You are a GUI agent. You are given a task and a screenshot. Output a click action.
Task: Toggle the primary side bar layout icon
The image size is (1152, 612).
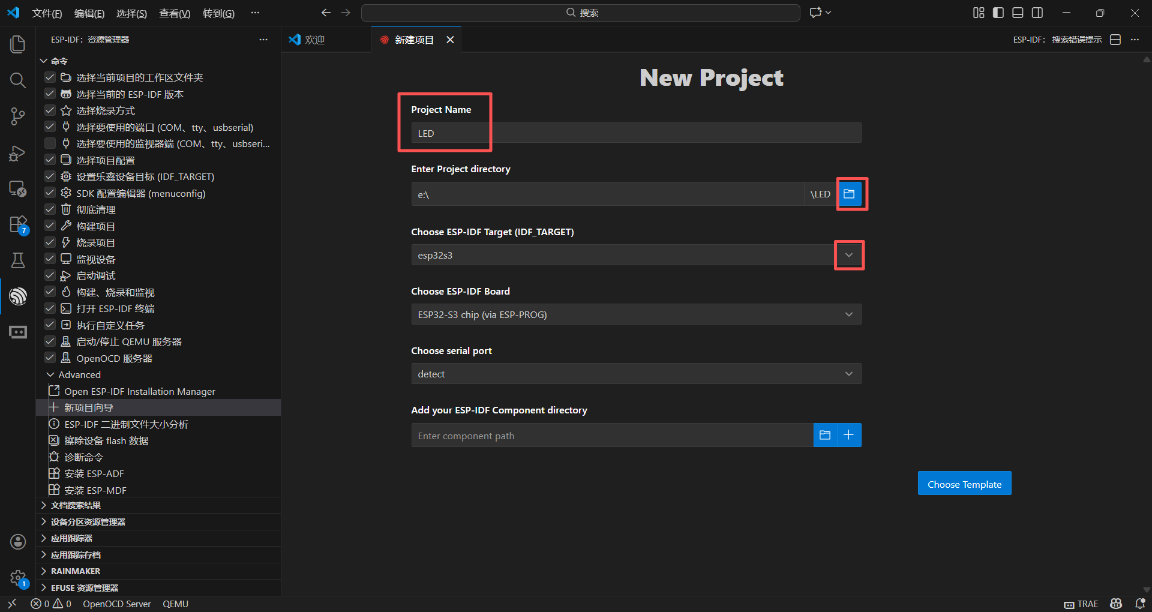pos(998,13)
